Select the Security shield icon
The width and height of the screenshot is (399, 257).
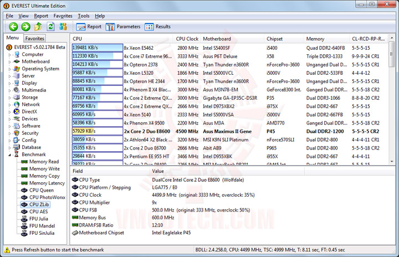[x=17, y=133]
